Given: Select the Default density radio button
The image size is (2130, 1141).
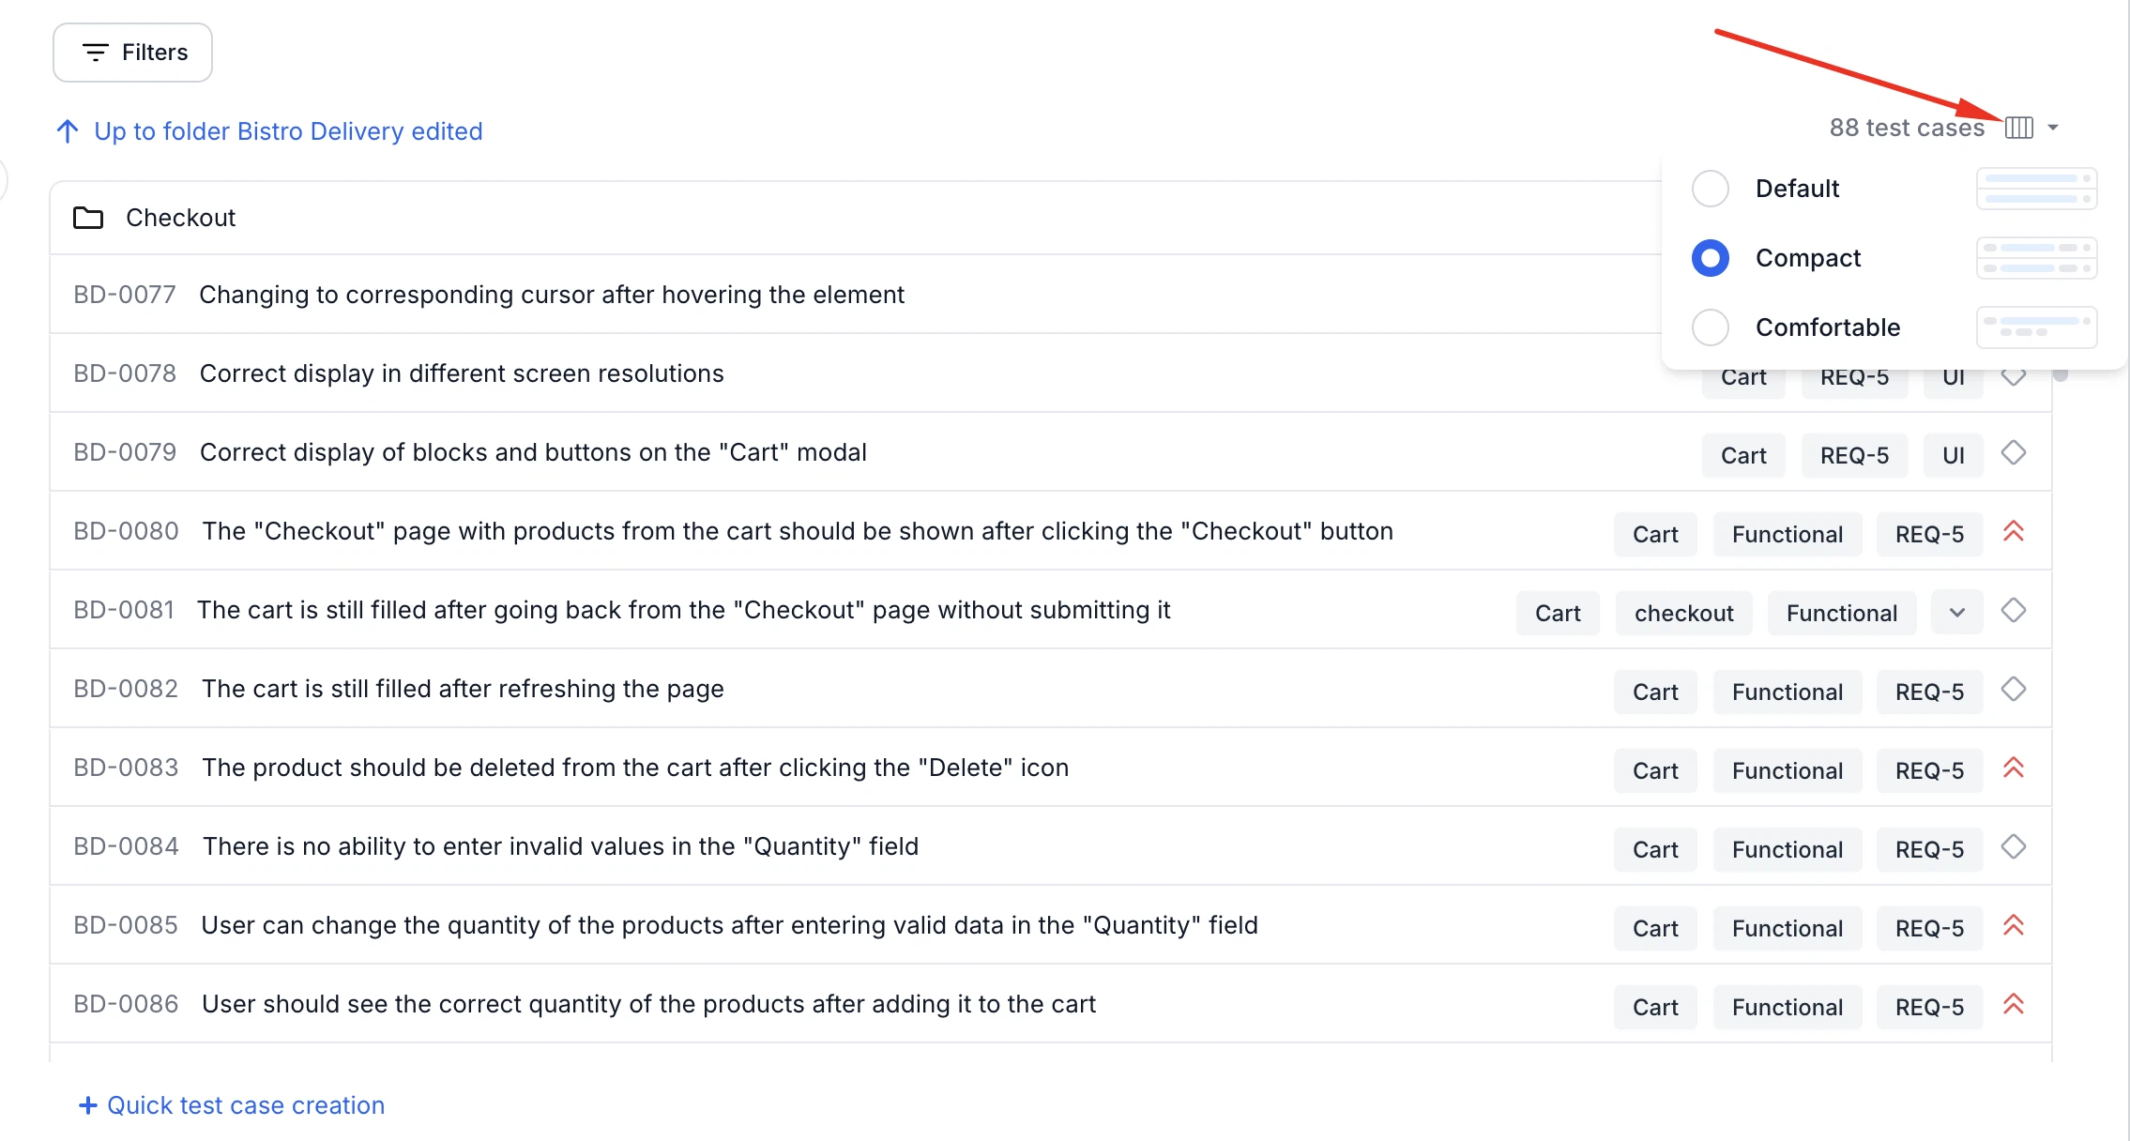Looking at the screenshot, I should [1710, 189].
